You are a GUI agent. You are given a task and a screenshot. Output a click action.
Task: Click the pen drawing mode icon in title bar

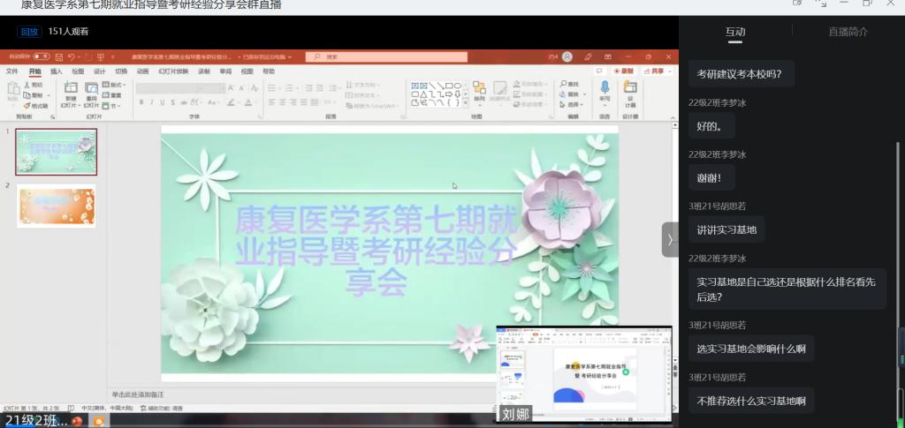click(588, 57)
